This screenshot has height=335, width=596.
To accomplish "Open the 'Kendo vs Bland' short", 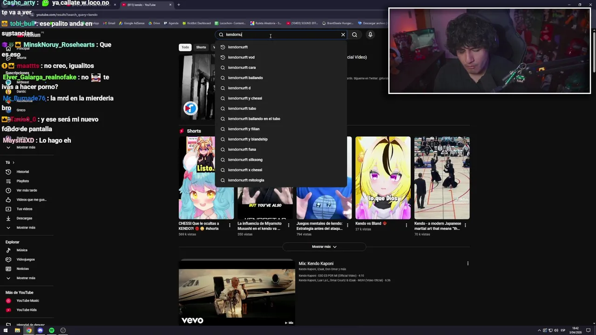I will coord(383,178).
